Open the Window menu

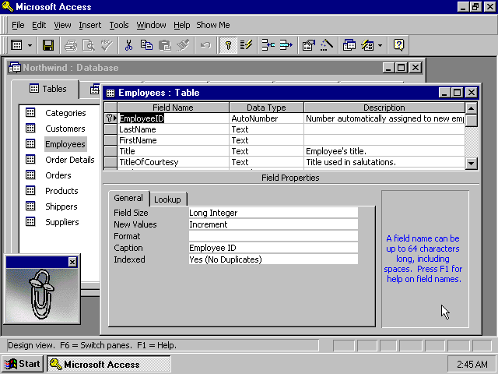click(x=151, y=25)
